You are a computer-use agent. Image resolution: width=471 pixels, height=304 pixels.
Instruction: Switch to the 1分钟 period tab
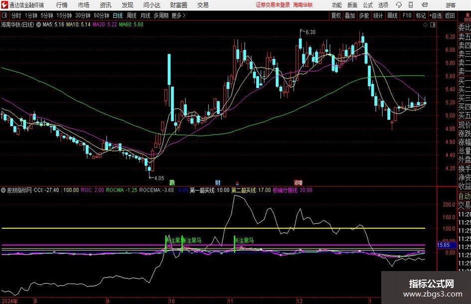coord(30,15)
